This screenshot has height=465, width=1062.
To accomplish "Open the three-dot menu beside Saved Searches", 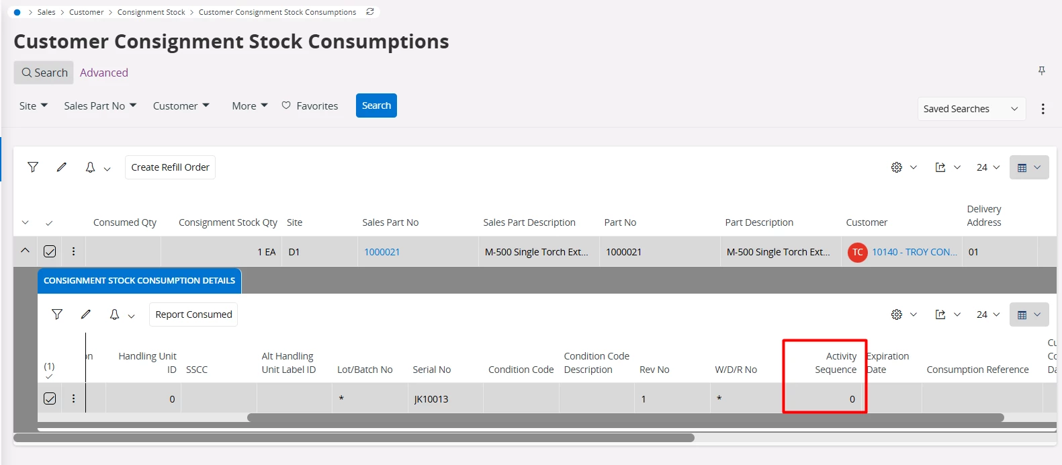I will click(x=1043, y=109).
